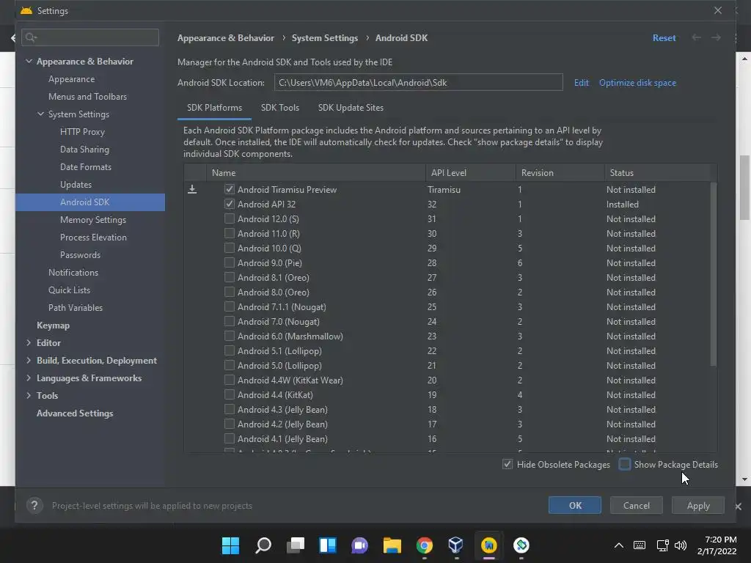751x563 pixels.
Task: Expand the Tools settings node
Action: (29, 395)
